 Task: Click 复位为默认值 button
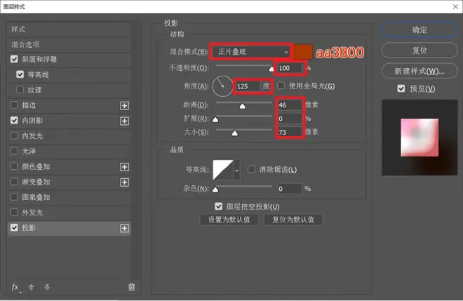pyautogui.click(x=293, y=220)
